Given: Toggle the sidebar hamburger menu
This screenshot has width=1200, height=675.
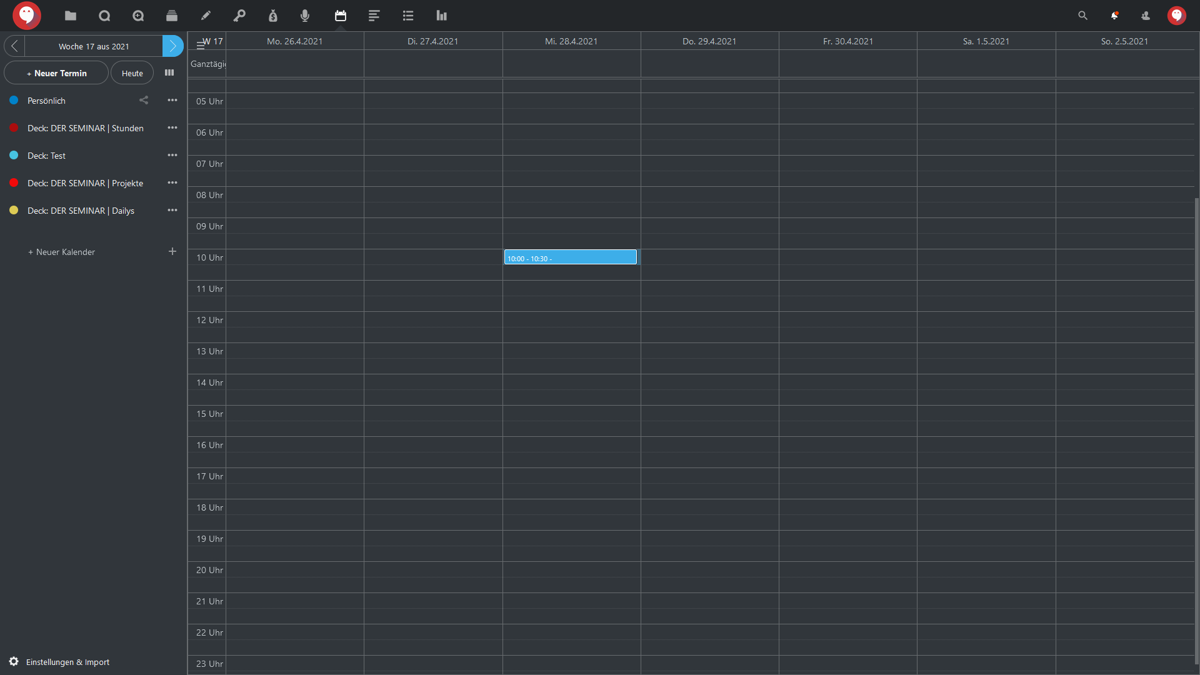Looking at the screenshot, I should 201,45.
